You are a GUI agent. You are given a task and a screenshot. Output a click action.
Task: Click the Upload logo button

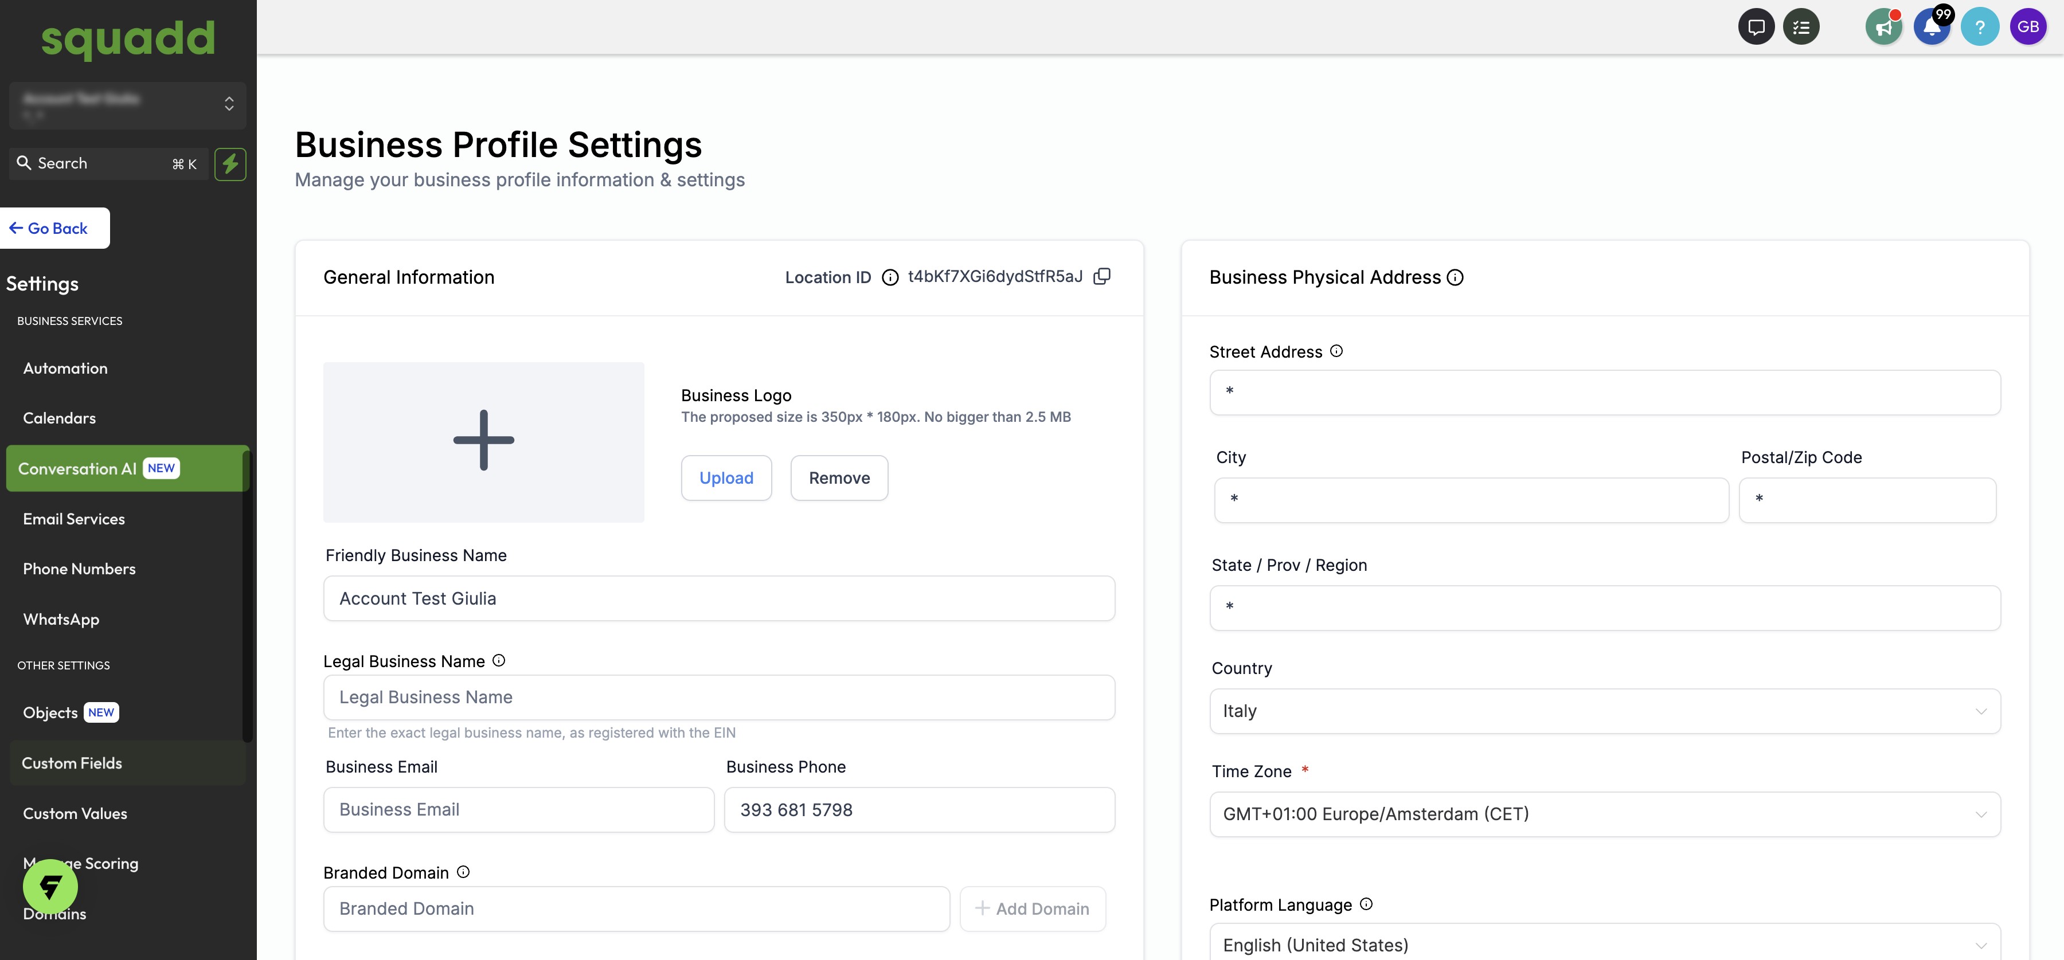pyautogui.click(x=726, y=478)
